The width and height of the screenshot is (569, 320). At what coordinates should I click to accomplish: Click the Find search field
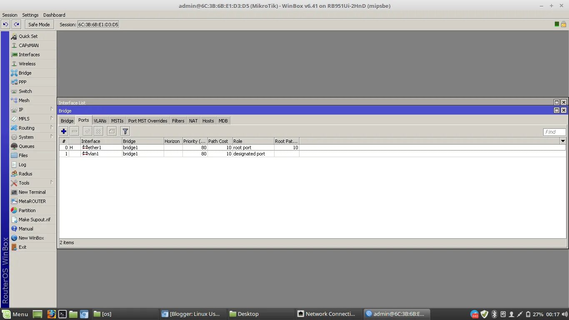tap(554, 132)
